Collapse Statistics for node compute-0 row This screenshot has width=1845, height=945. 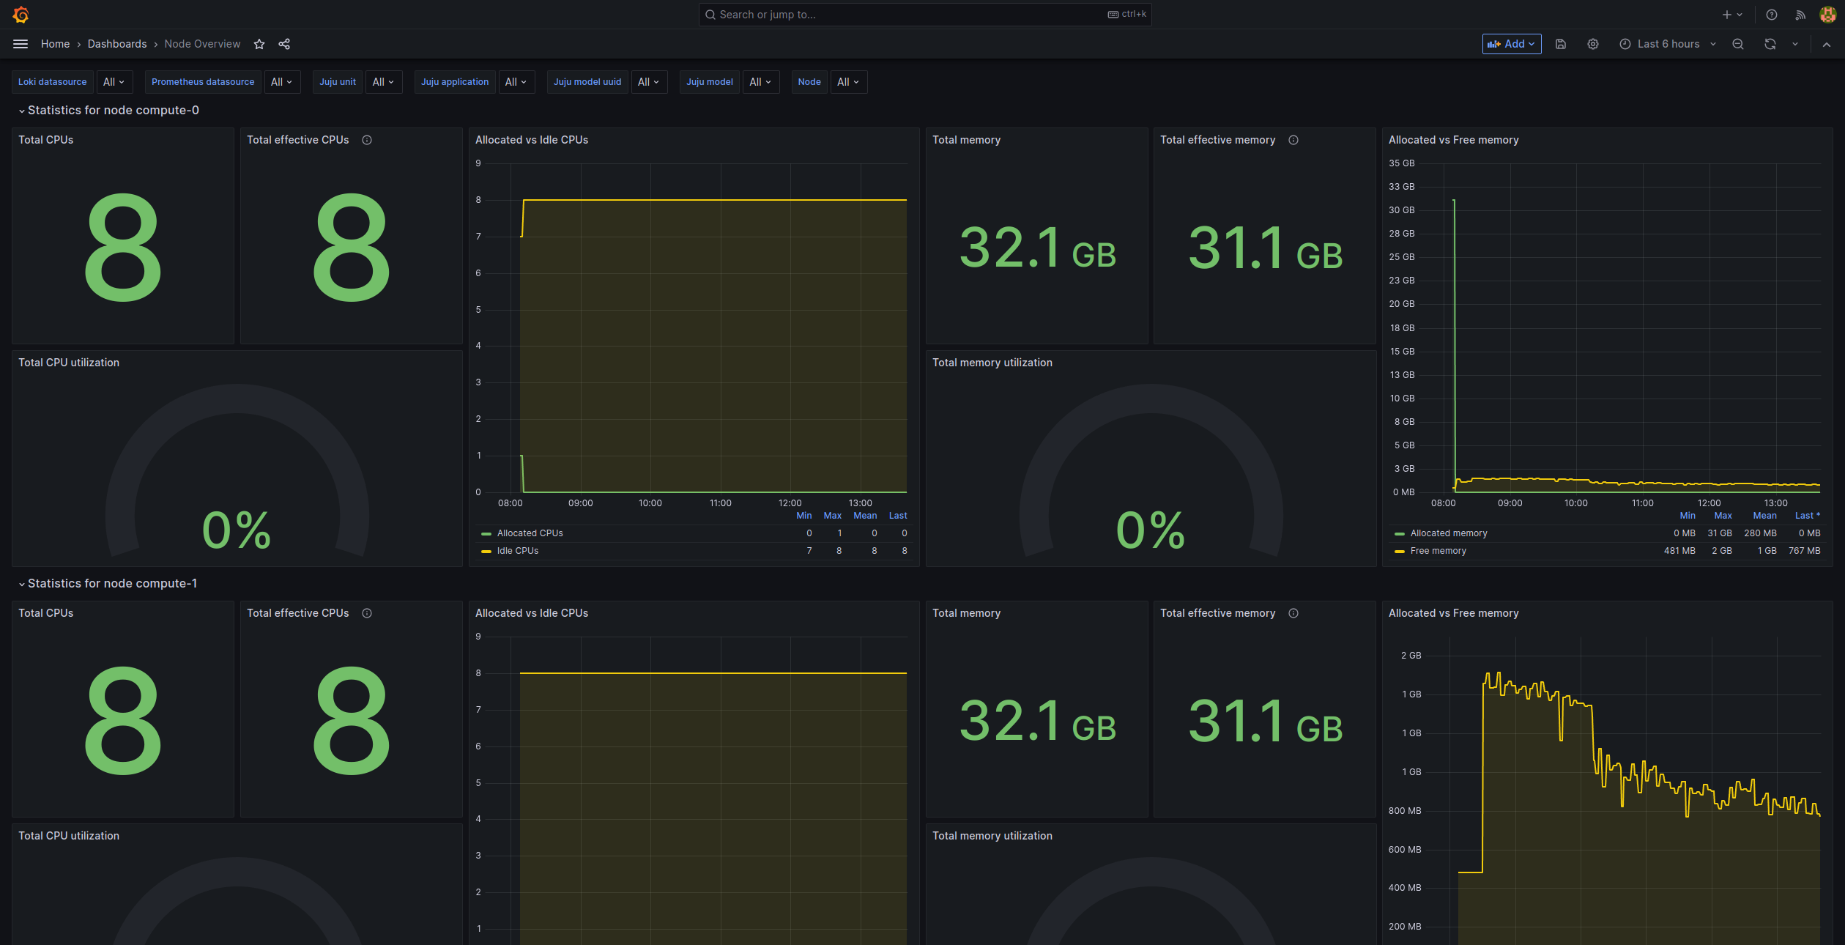[x=108, y=111]
